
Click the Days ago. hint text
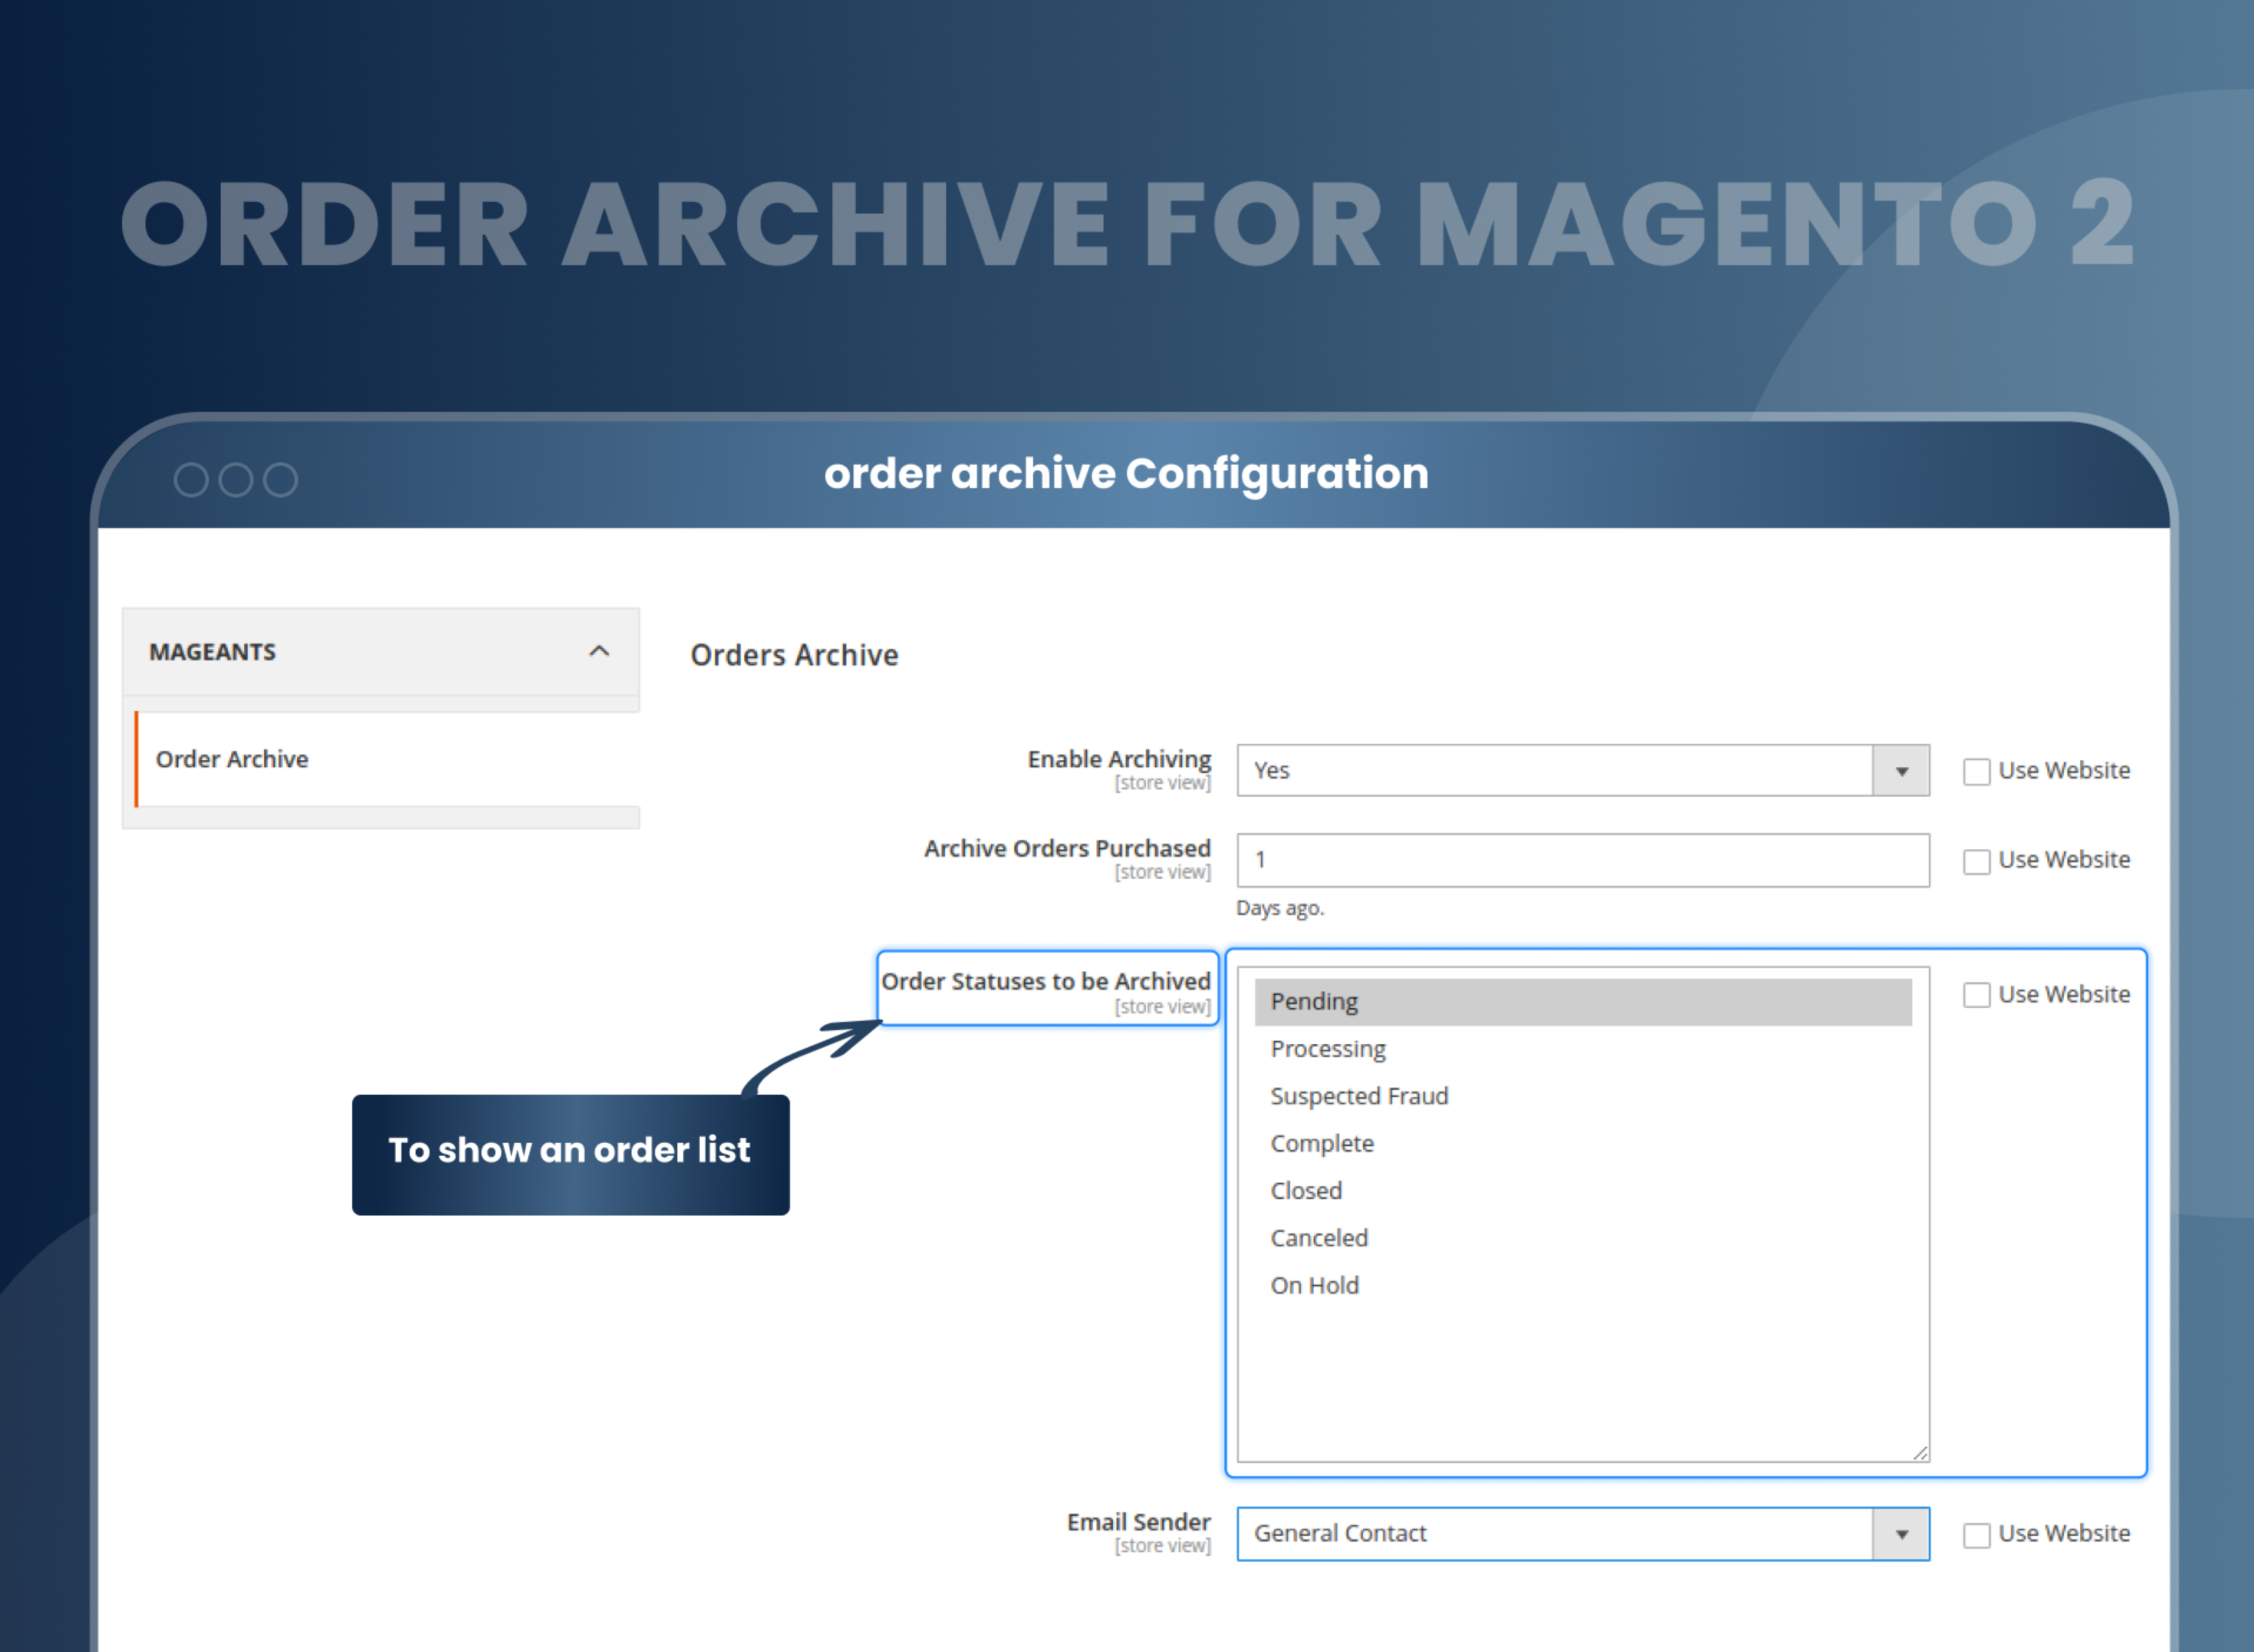click(1280, 908)
